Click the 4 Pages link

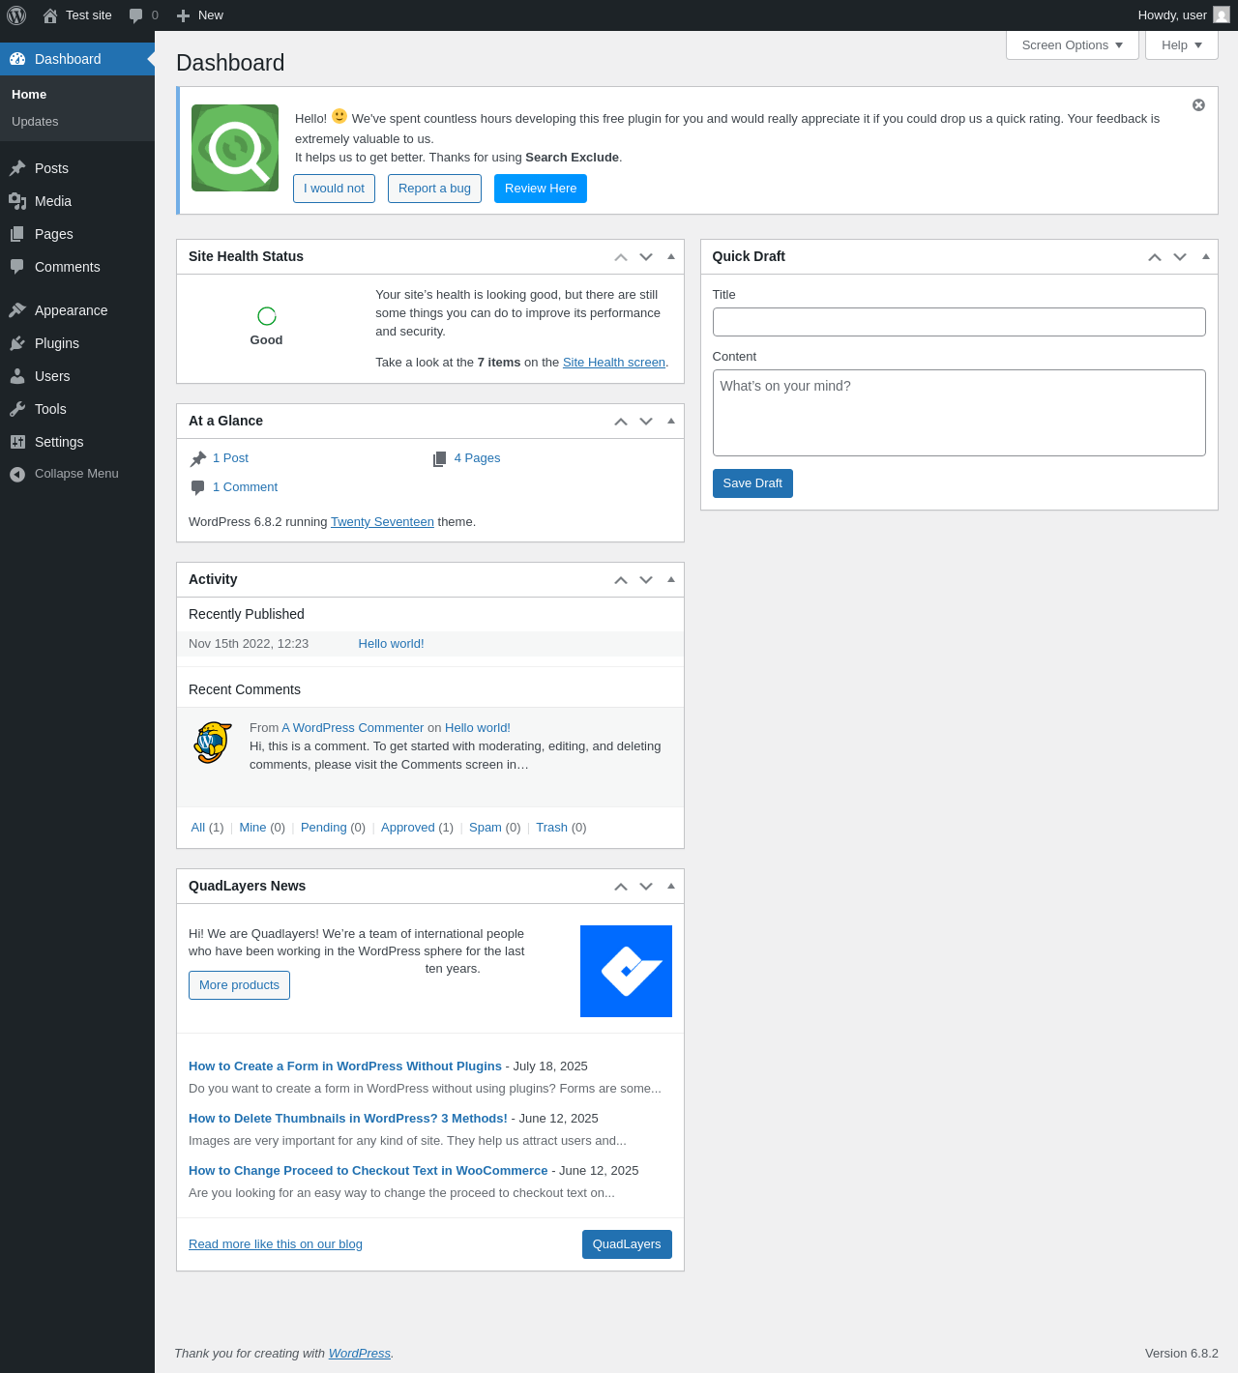[477, 458]
